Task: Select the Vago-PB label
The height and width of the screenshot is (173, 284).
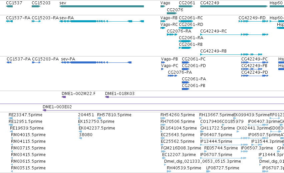Action: pyautogui.click(x=169, y=59)
